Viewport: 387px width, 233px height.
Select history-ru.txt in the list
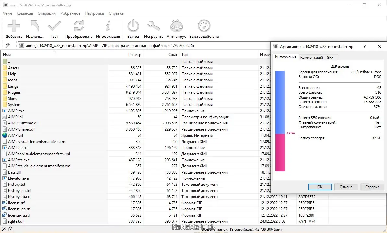[x=19, y=197]
